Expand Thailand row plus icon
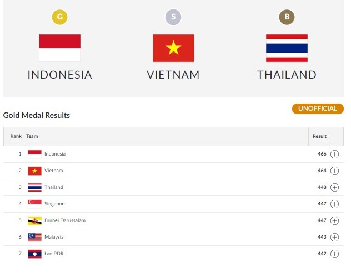Viewport: 351px width, 273px height. [334, 188]
